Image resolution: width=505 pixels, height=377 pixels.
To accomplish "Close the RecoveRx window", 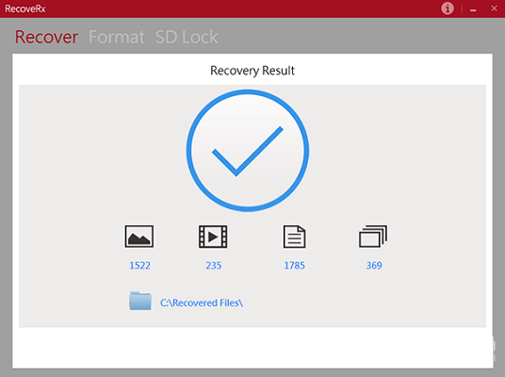I will point(494,8).
